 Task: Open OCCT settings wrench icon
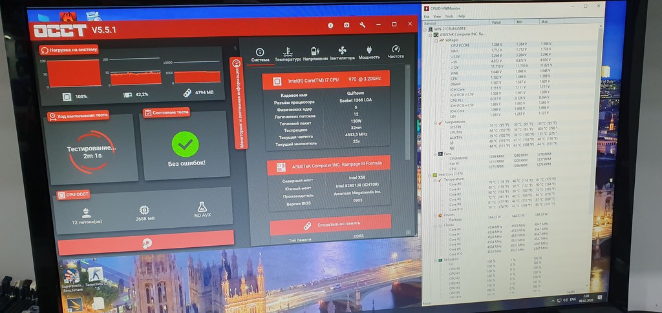(362, 25)
